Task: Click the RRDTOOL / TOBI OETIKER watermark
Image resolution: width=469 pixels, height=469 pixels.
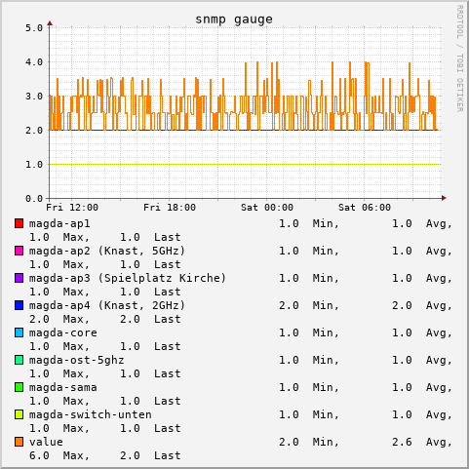Action: point(459,59)
